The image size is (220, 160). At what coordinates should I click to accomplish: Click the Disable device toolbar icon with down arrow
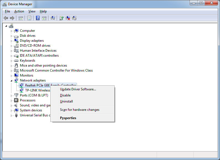tap(74, 18)
